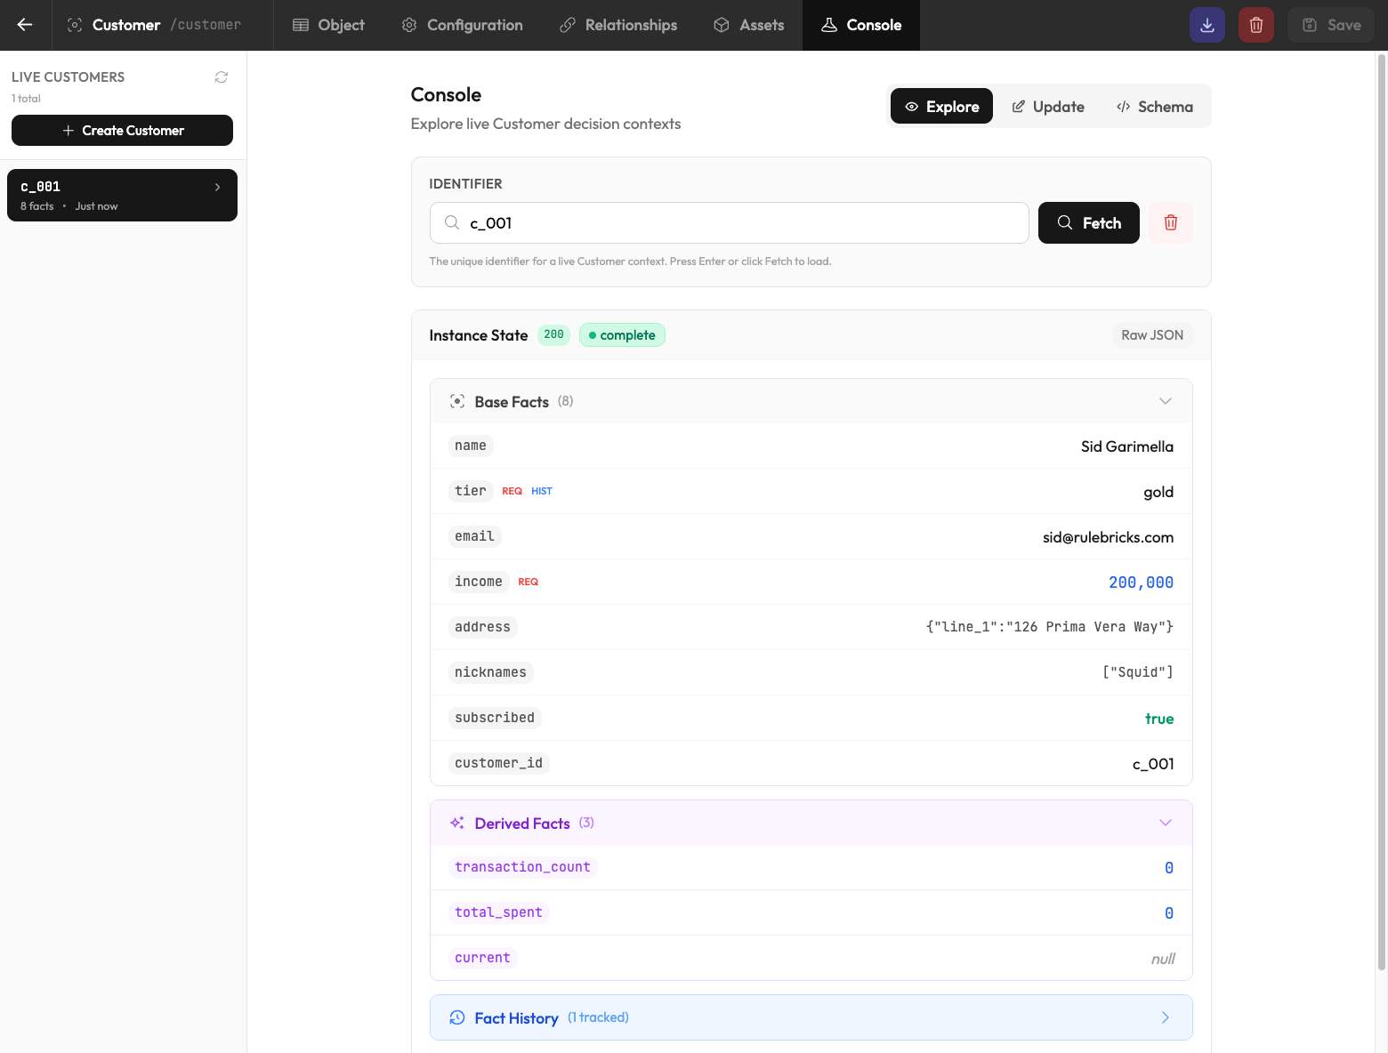
Task: Click the trash icon beside the Fetch button
Action: (x=1170, y=222)
